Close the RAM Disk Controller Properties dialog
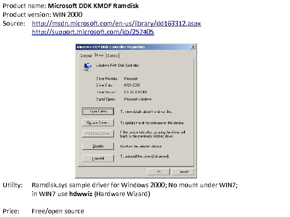 (193, 47)
